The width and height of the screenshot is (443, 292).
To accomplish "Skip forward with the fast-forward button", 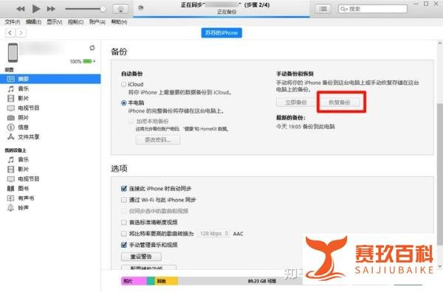I will click(51, 9).
